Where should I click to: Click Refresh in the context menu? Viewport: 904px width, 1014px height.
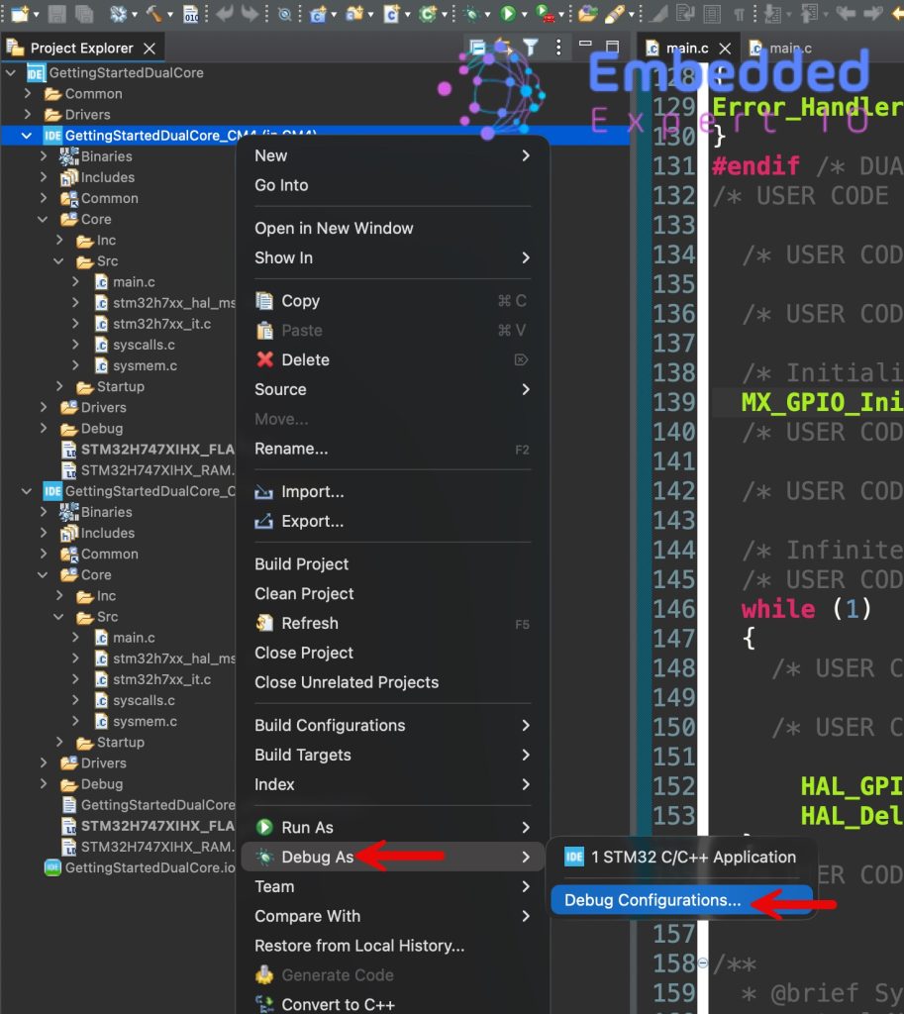coord(309,624)
